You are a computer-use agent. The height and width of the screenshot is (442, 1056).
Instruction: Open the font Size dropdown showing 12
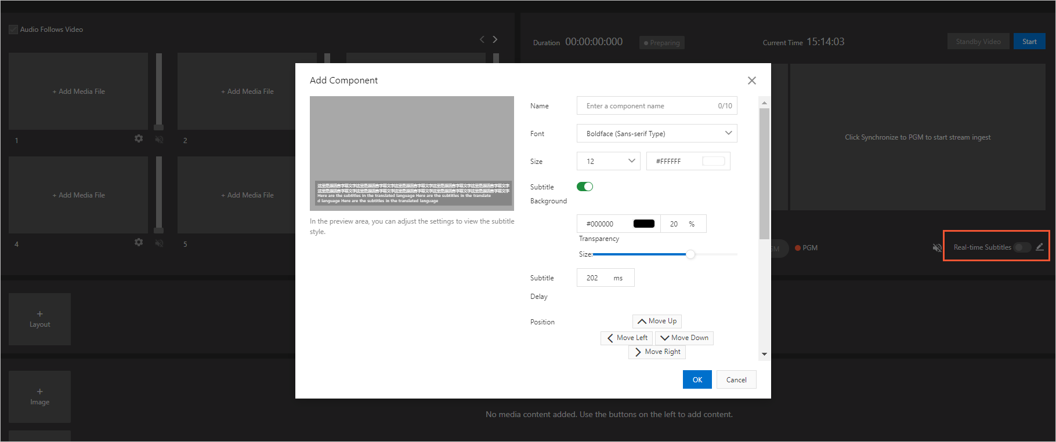click(608, 162)
